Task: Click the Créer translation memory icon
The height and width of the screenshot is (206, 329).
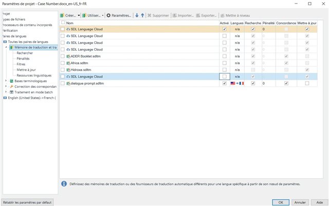Action: 62,15
